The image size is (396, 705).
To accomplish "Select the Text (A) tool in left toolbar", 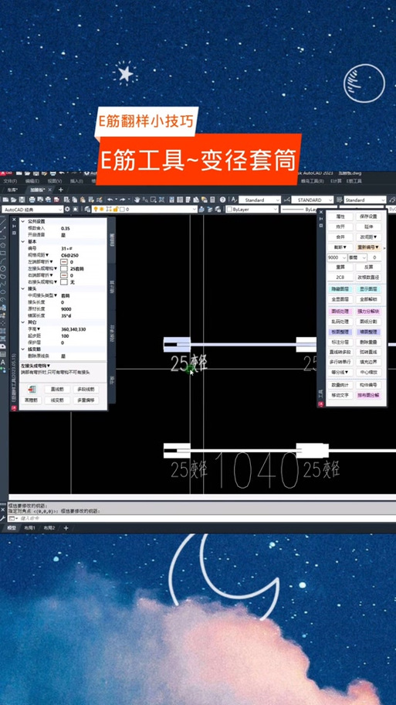I will [2, 363].
